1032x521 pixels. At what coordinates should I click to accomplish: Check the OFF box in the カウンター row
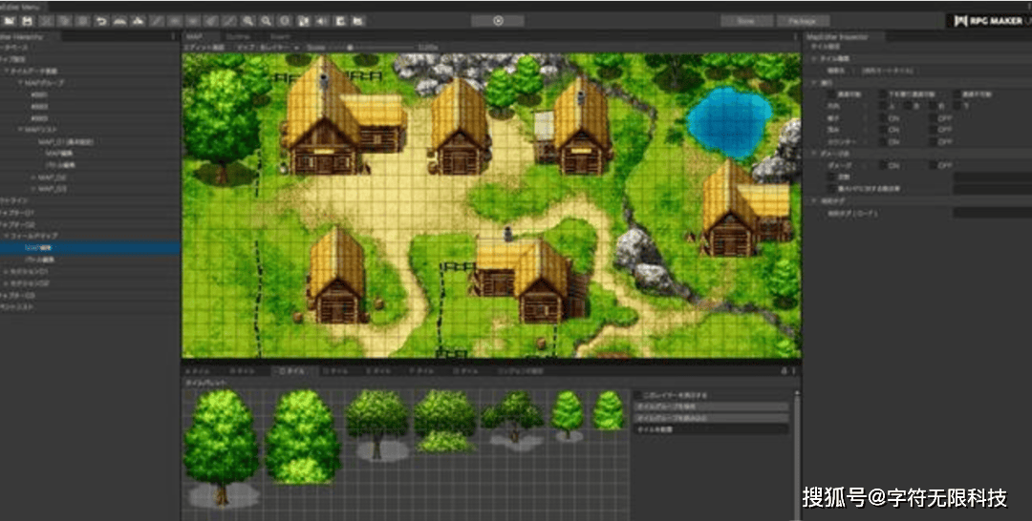pos(933,142)
